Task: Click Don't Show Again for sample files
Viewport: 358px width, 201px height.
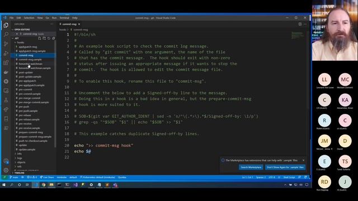Action: [x=285, y=167]
